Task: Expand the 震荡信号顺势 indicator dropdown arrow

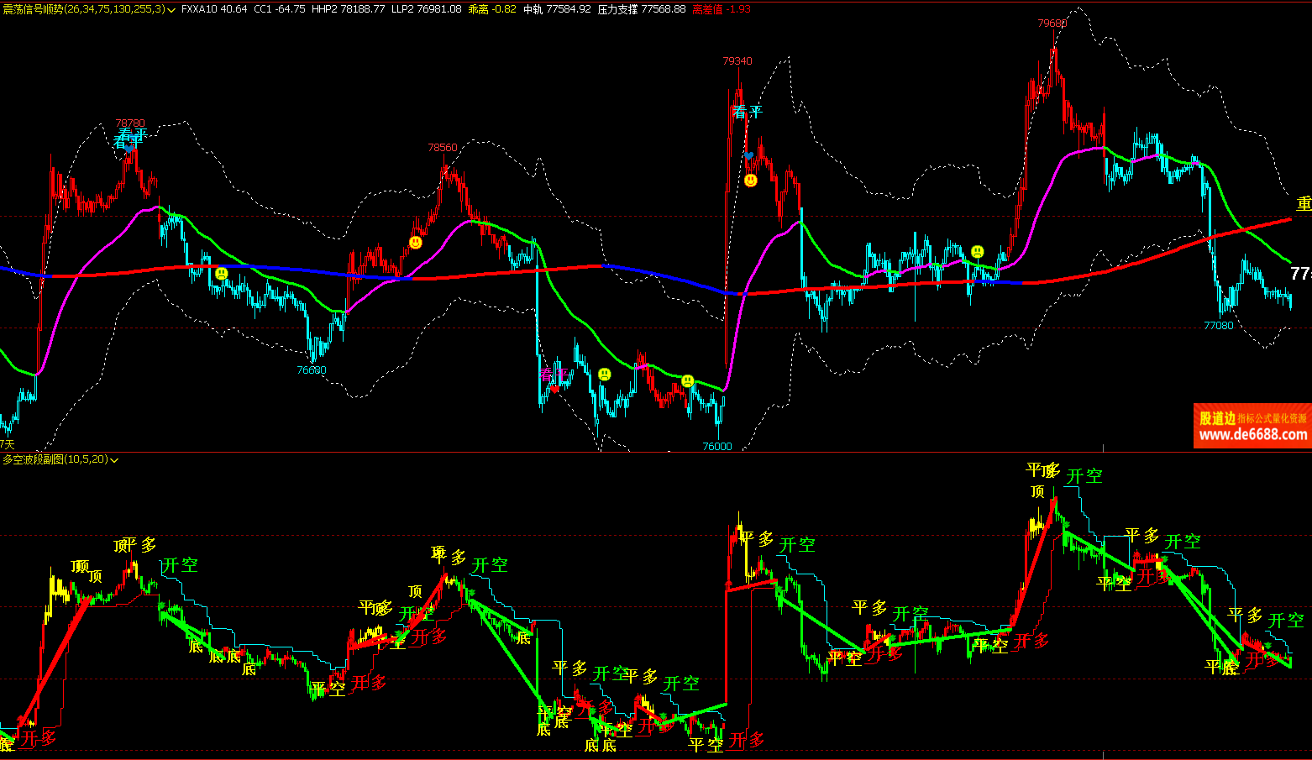Action: (171, 10)
